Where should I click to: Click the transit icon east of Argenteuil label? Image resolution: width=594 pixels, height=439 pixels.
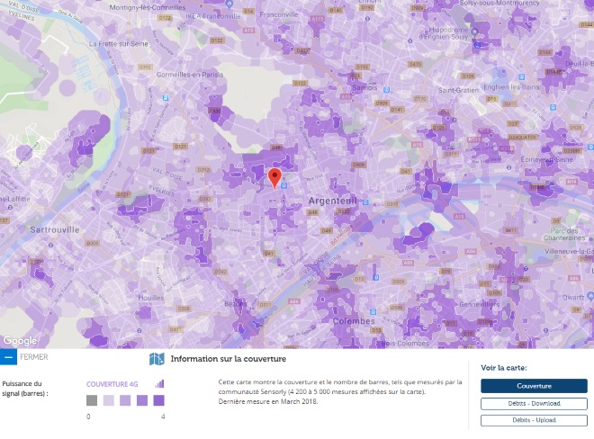pyautogui.click(x=365, y=202)
